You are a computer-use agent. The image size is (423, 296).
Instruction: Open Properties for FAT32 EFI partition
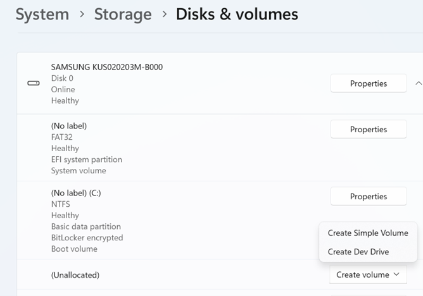pos(368,129)
